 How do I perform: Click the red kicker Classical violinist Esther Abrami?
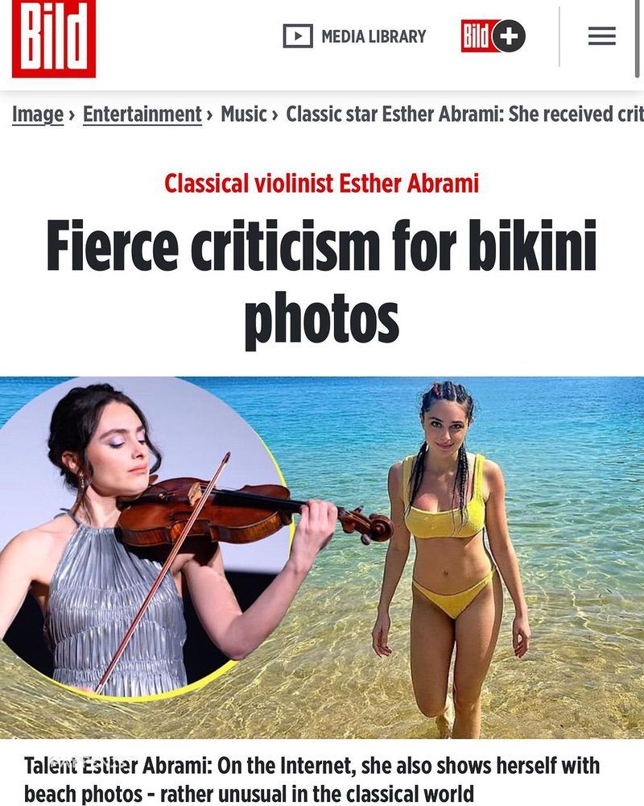point(321,184)
